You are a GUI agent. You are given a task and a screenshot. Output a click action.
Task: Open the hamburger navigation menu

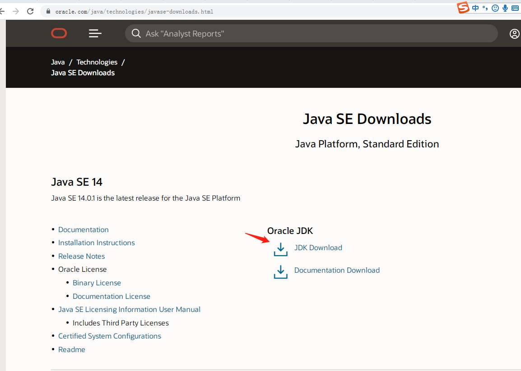click(x=95, y=33)
